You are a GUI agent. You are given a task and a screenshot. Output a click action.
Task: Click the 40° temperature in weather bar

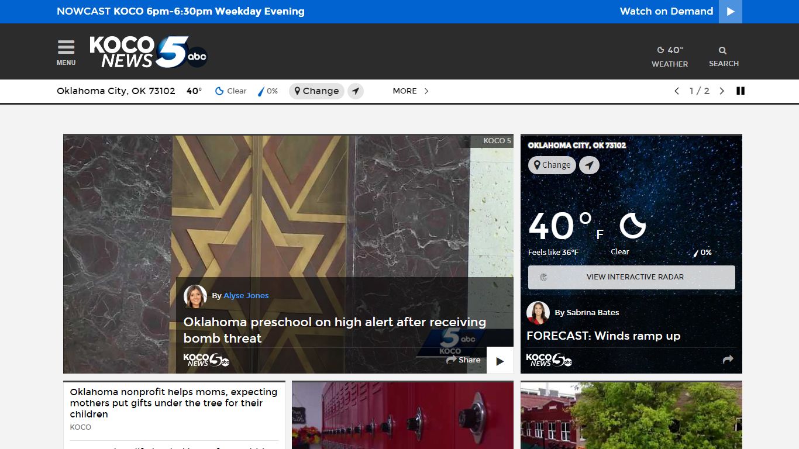coord(194,91)
